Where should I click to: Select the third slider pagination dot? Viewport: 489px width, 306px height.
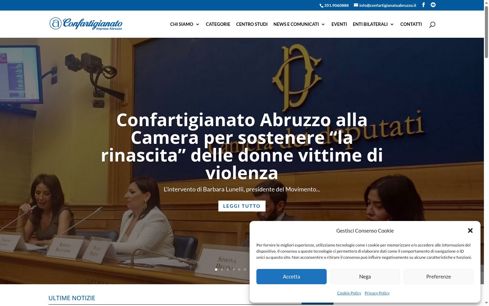228,269
